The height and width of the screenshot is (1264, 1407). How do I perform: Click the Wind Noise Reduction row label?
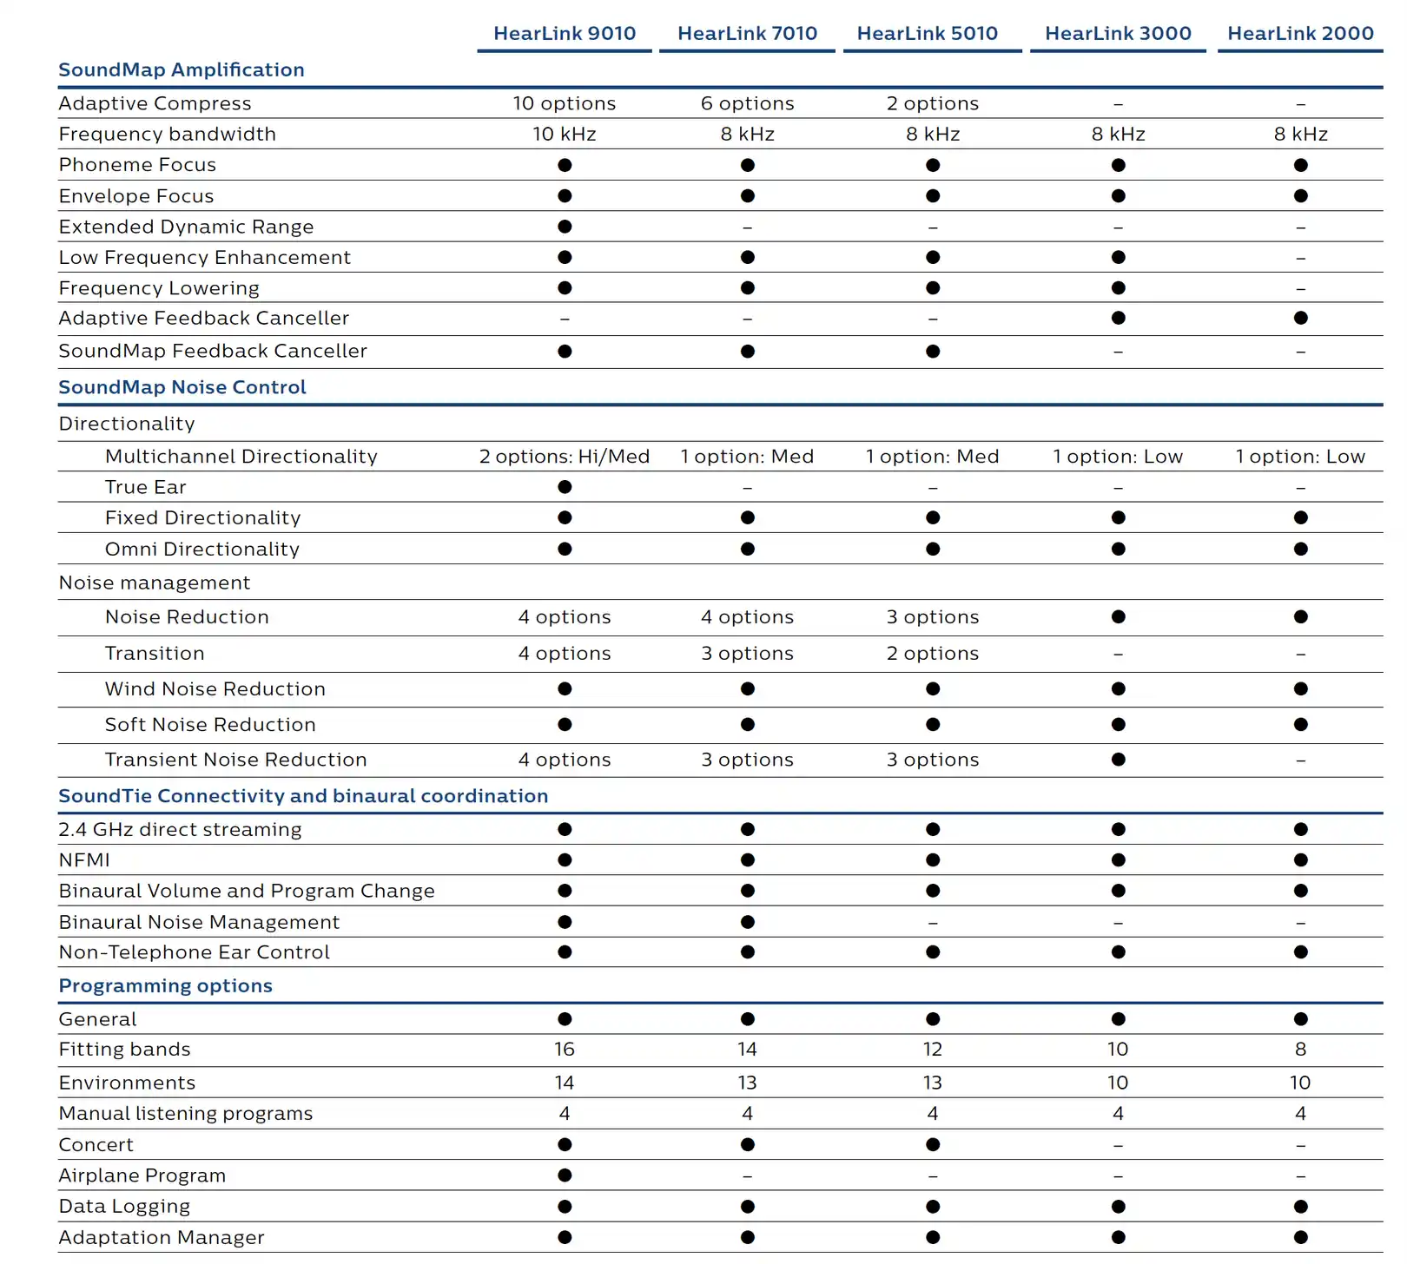click(215, 689)
